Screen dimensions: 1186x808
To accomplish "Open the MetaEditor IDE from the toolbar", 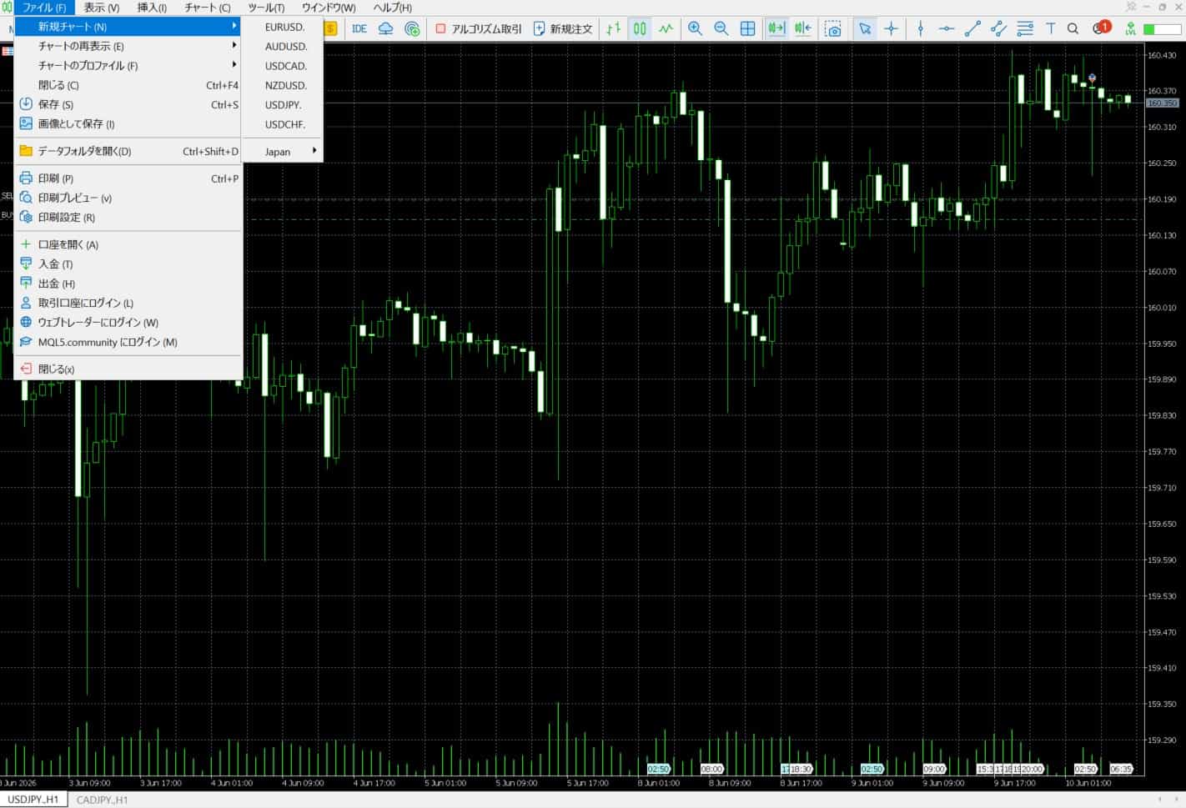I will click(359, 28).
